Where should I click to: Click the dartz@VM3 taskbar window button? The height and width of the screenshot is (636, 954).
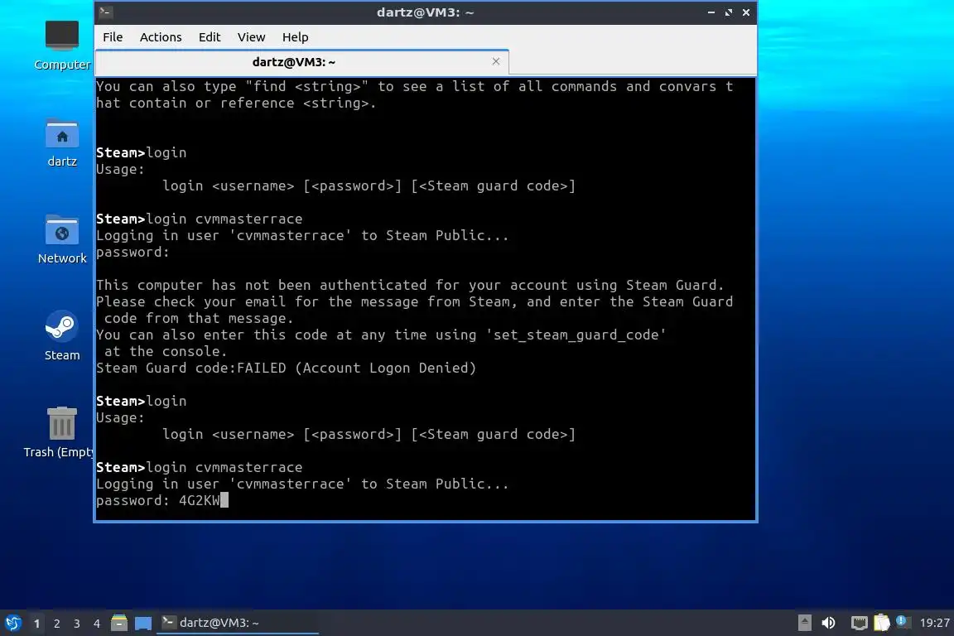click(238, 623)
